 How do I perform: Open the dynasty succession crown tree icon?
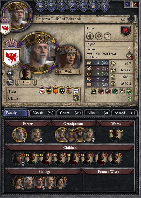[x=108, y=36]
